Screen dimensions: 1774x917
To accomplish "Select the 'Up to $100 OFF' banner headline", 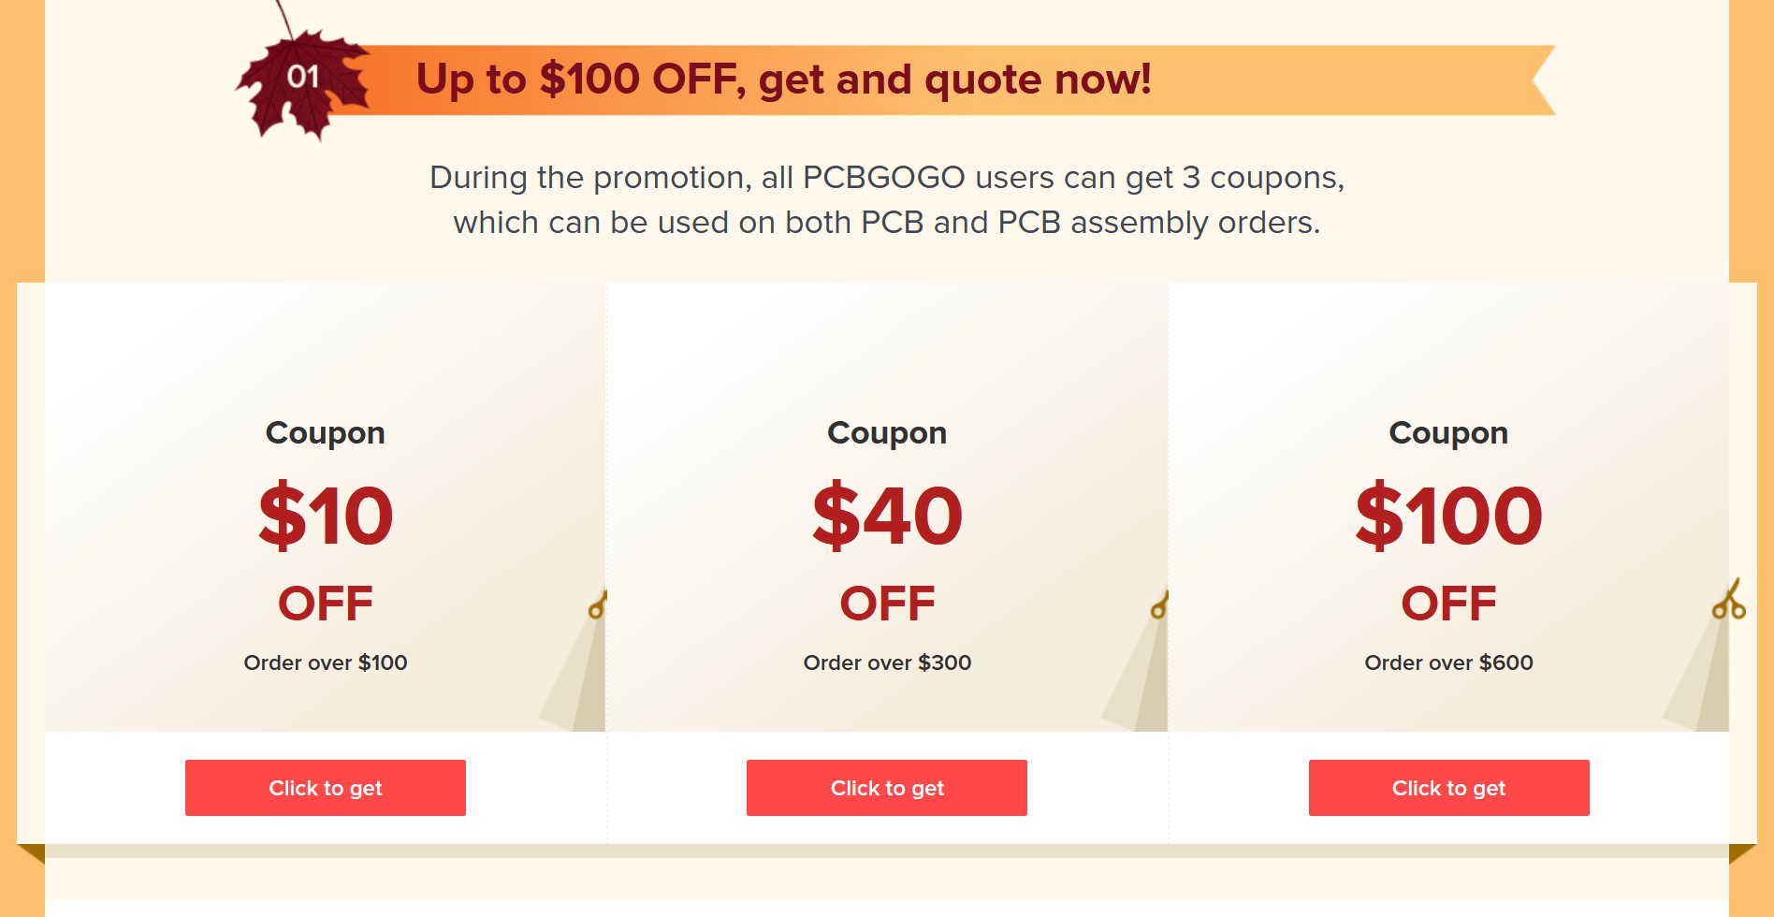I will tap(784, 80).
